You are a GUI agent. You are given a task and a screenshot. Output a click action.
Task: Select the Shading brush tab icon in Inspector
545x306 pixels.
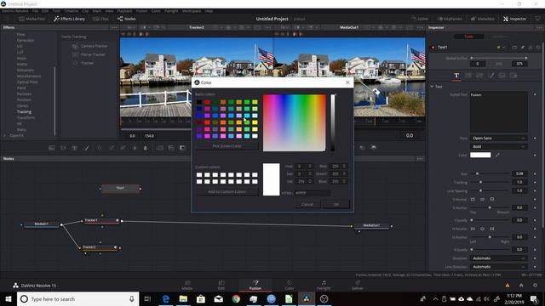click(491, 76)
